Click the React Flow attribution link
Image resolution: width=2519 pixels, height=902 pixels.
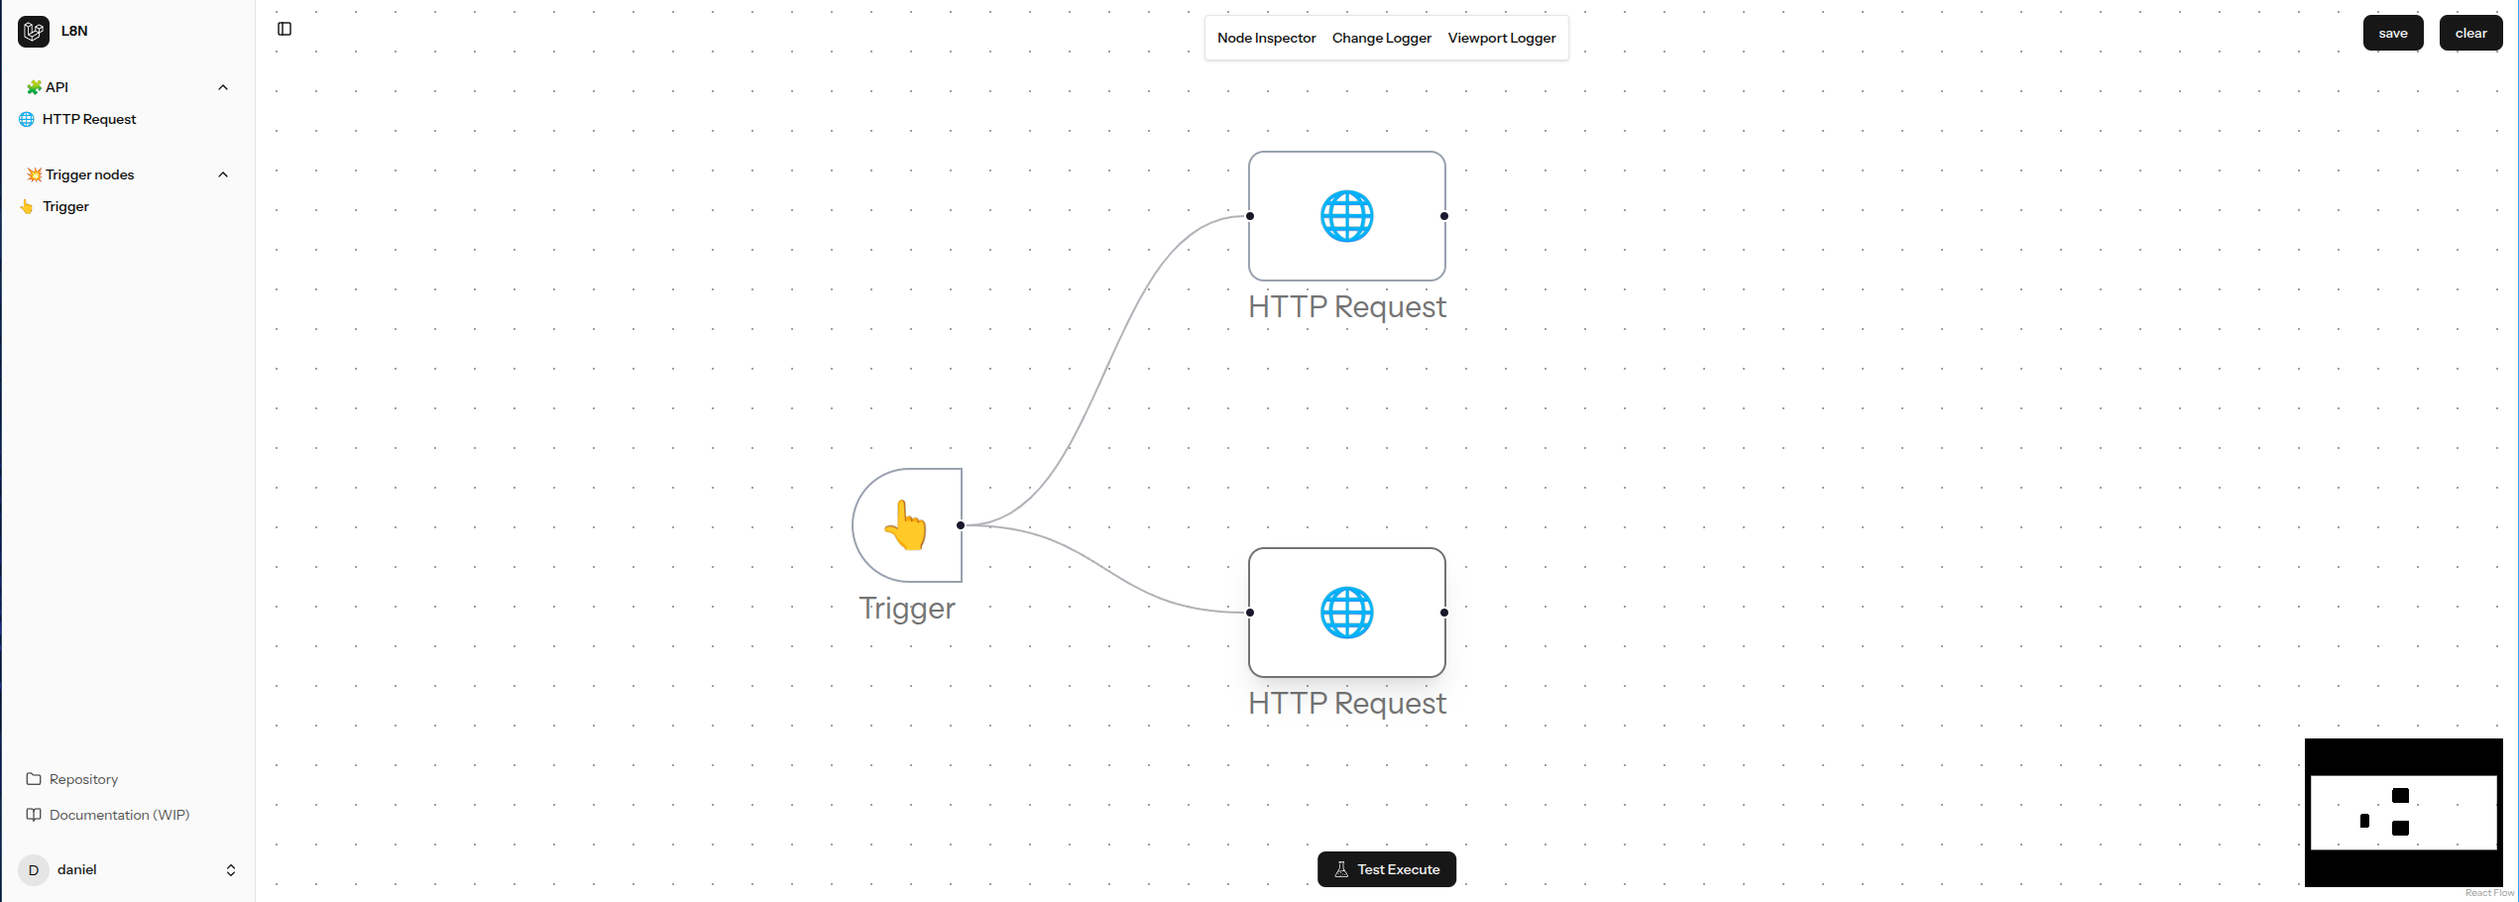point(2489,893)
